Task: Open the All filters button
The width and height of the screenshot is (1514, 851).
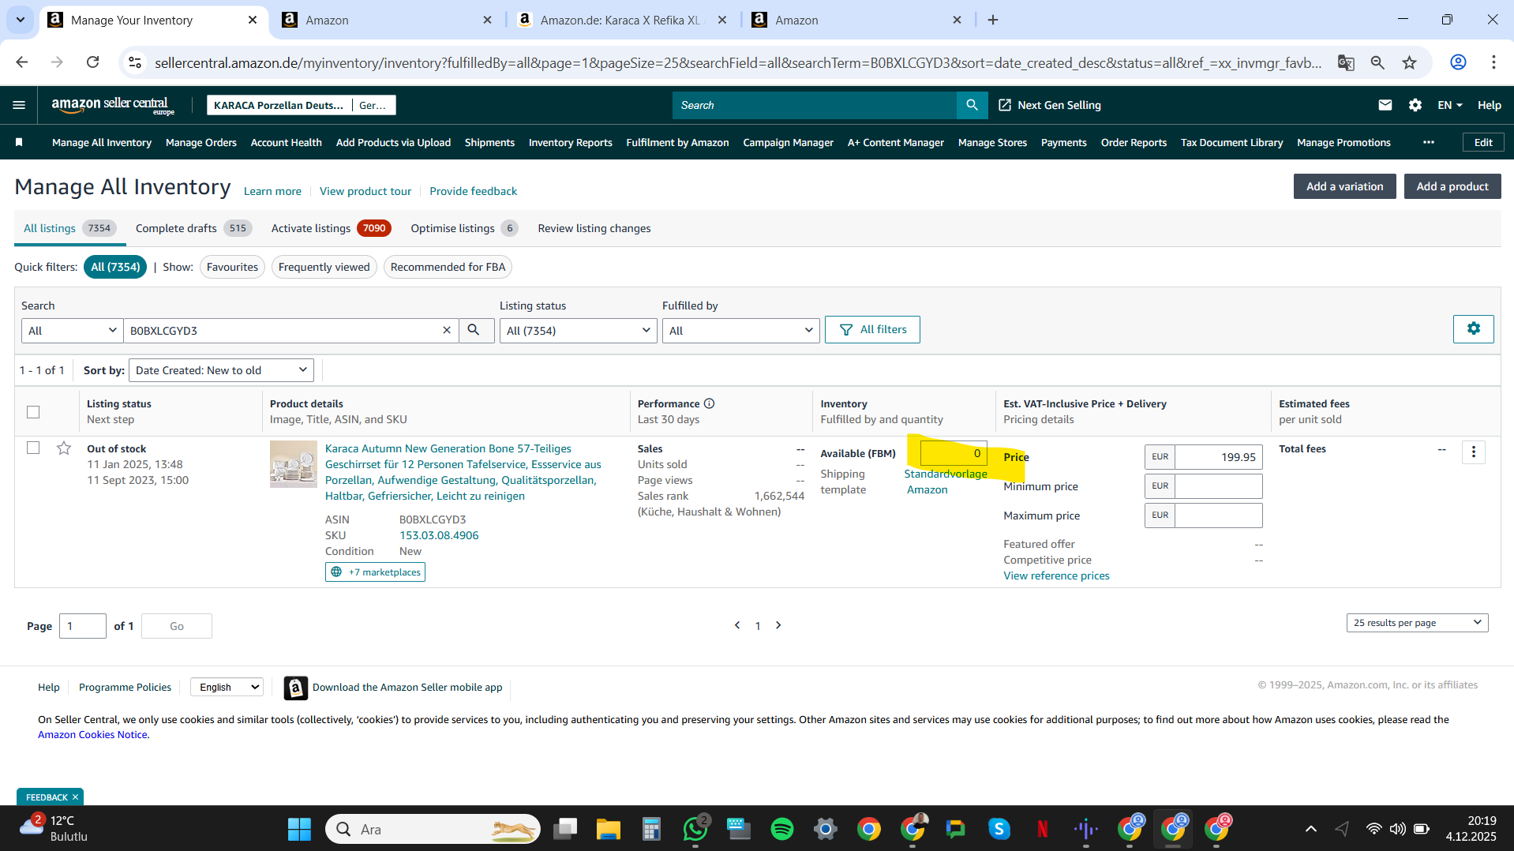Action: coord(872,329)
